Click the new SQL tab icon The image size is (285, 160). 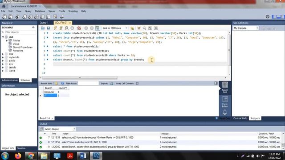click(x=4, y=17)
